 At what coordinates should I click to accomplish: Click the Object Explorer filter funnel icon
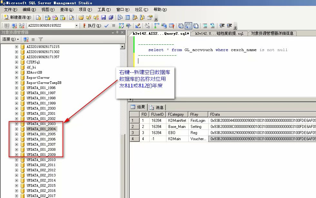(x=41, y=39)
